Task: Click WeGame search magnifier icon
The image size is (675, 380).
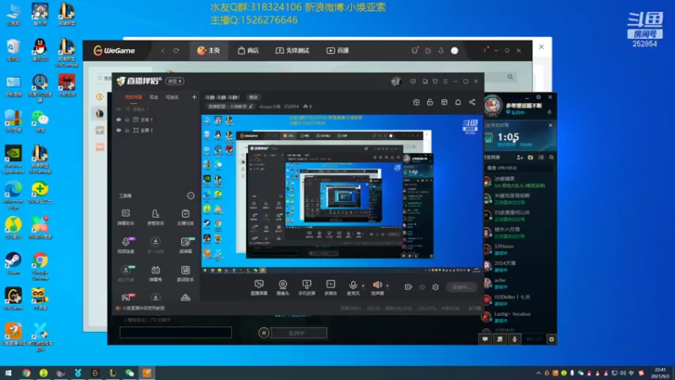Action: (x=510, y=77)
